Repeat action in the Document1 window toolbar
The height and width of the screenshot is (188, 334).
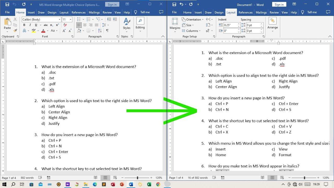pos(191,4)
